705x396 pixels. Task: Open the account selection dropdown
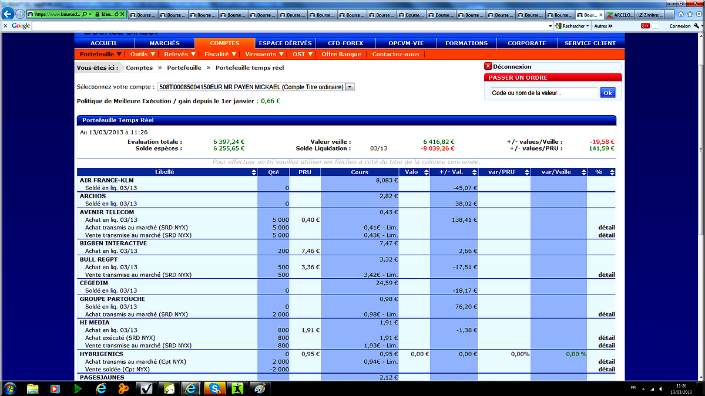pos(350,87)
